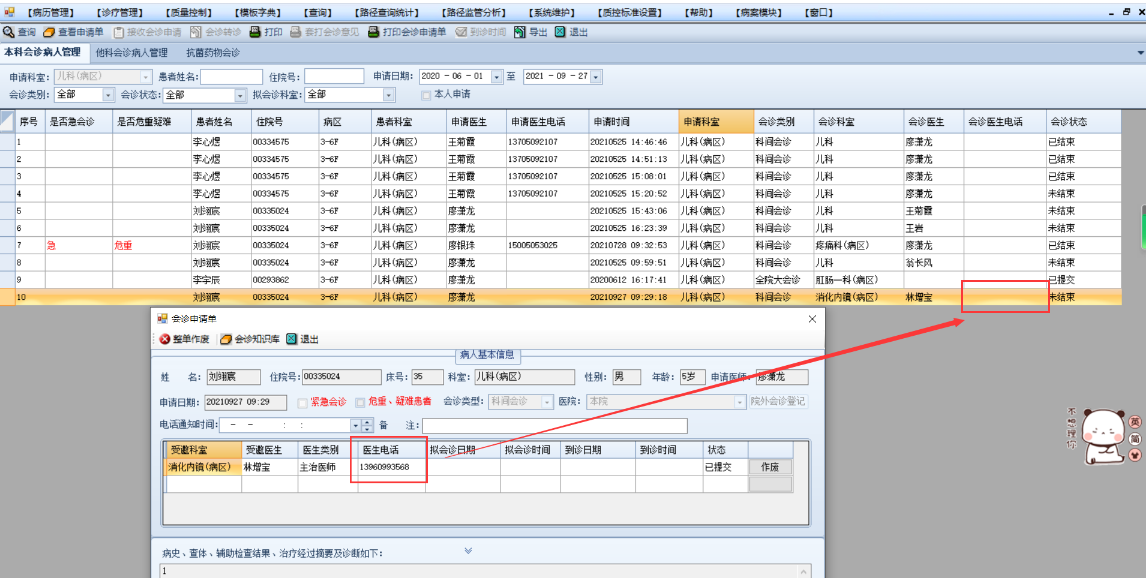Switch to 他科会诊病人管理 tab
Image resolution: width=1146 pixels, height=578 pixels.
(131, 53)
